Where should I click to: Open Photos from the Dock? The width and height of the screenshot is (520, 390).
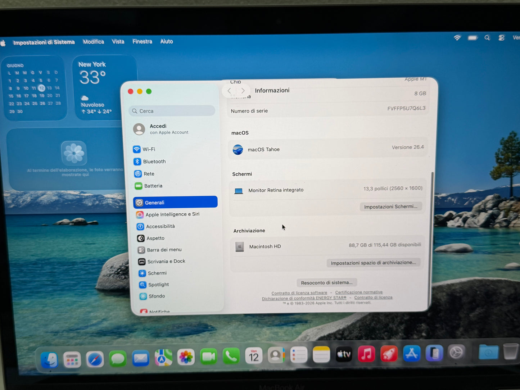[x=186, y=357]
